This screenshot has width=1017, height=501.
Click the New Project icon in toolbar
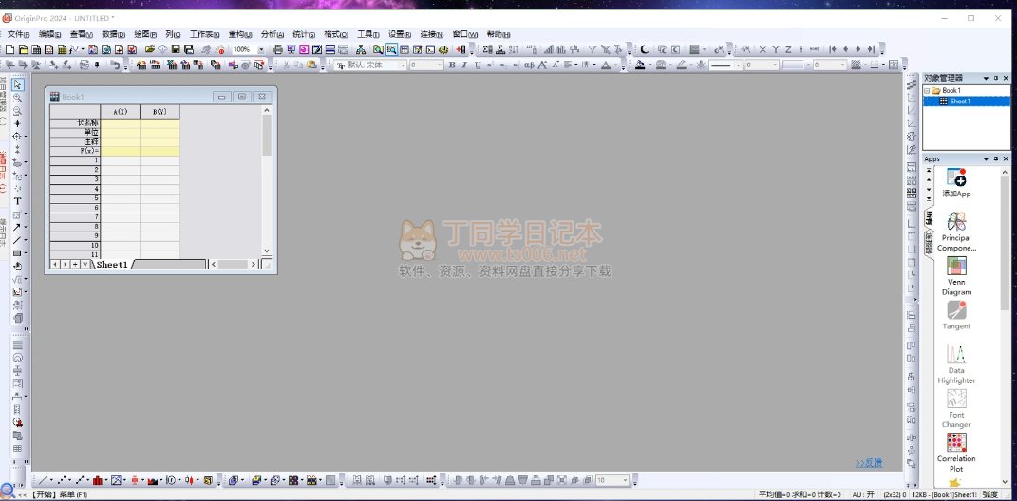pyautogui.click(x=9, y=49)
